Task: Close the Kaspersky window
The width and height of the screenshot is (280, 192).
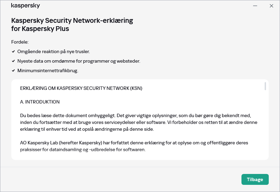Action: click(x=271, y=6)
